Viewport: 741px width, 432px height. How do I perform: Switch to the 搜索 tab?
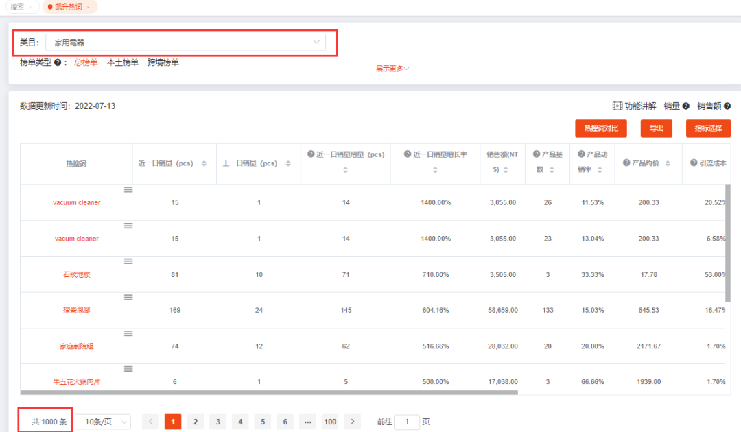17,7
